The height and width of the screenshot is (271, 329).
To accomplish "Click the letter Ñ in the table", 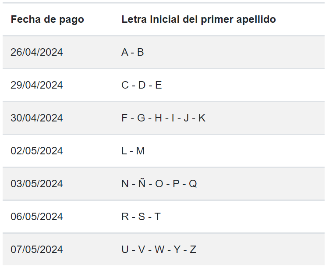I will pyautogui.click(x=142, y=184).
